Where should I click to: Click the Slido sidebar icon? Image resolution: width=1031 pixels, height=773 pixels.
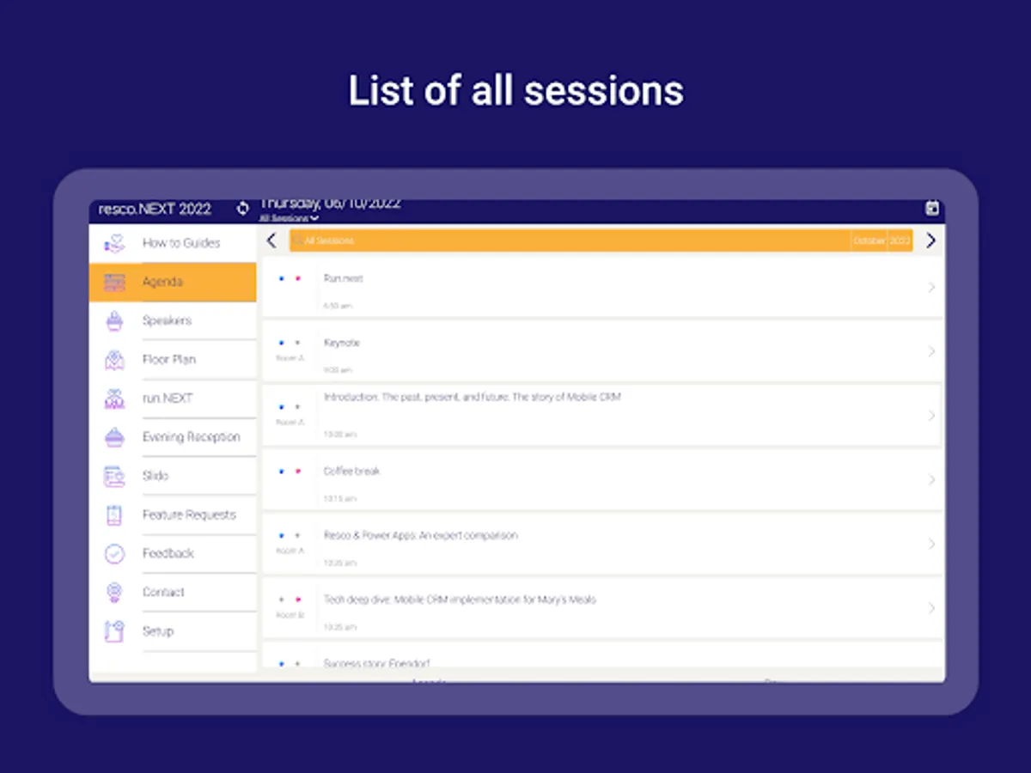tap(114, 476)
